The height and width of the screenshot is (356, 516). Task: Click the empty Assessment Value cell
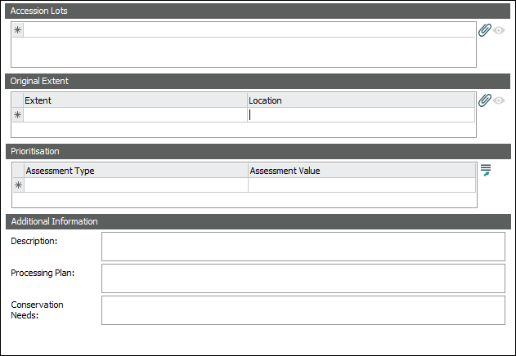click(361, 185)
